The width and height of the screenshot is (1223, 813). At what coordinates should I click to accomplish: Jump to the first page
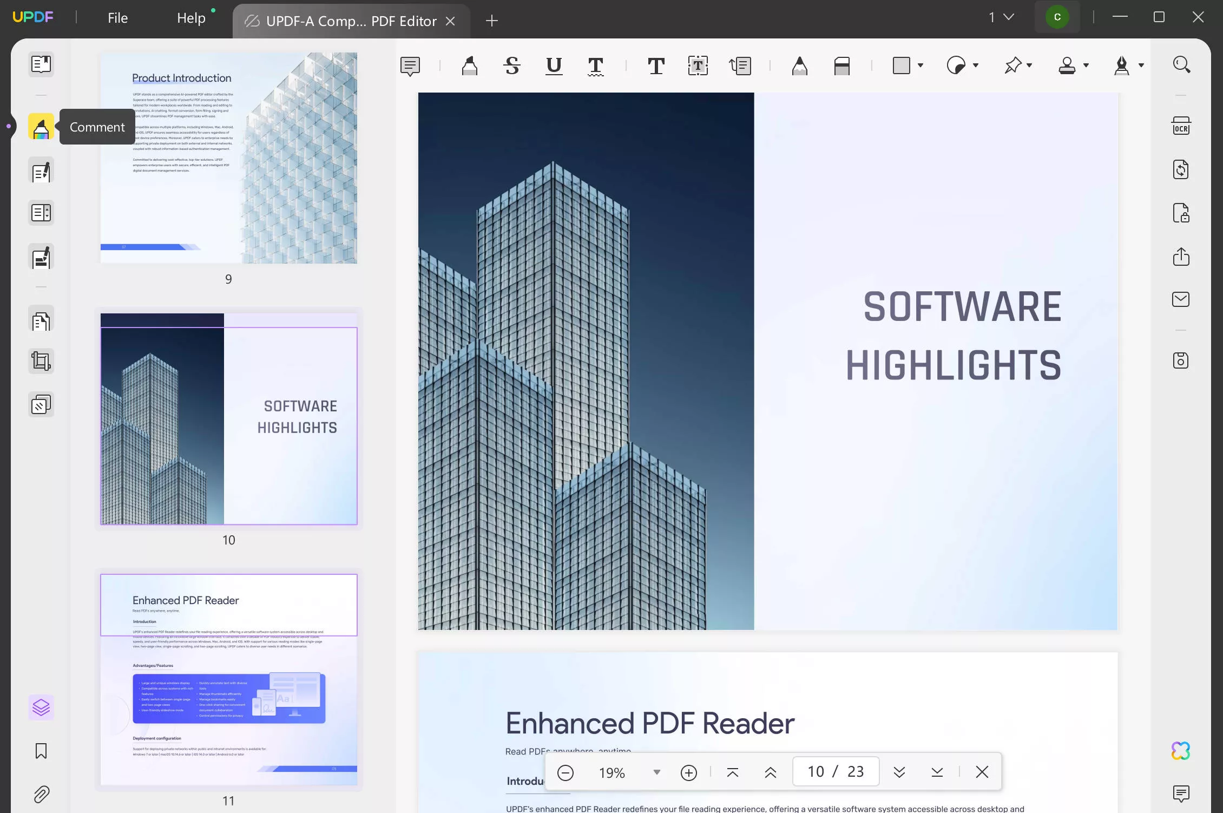coord(733,772)
